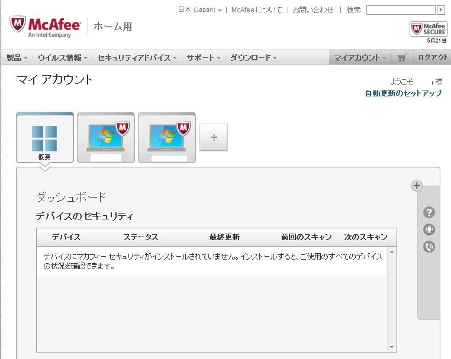Click the ログアウト logout link

(433, 57)
